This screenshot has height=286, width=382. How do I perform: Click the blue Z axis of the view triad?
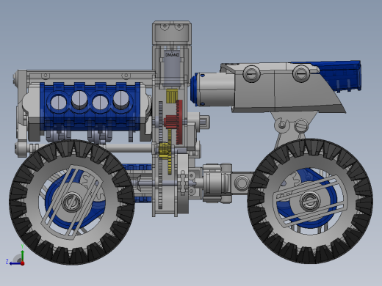click(15, 263)
